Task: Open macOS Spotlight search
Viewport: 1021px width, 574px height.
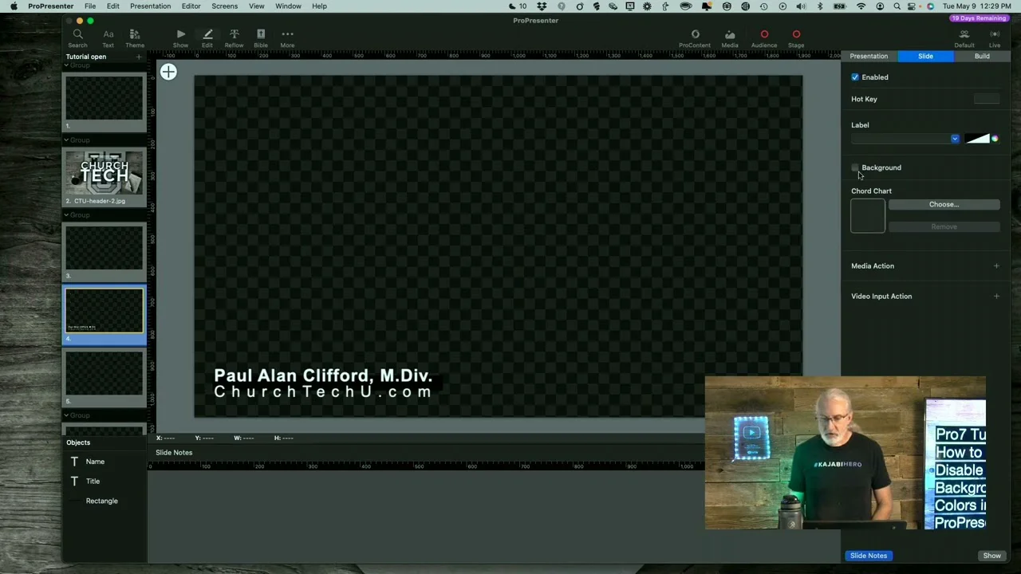Action: point(897,6)
